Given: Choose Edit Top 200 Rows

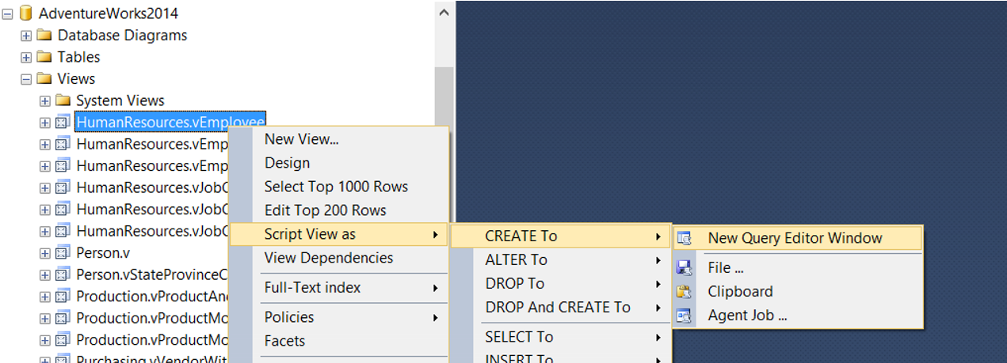Looking at the screenshot, I should pyautogui.click(x=339, y=210).
